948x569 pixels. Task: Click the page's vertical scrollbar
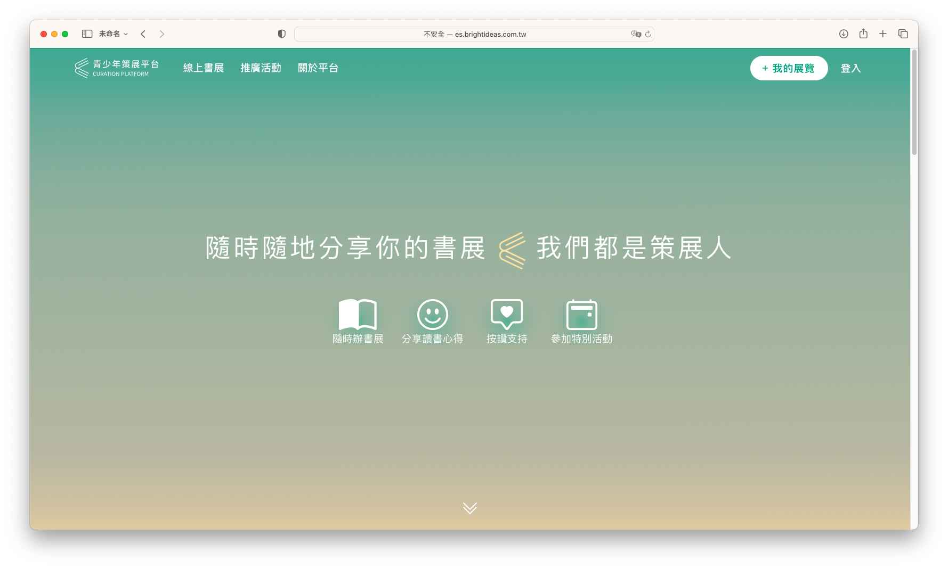[x=914, y=102]
